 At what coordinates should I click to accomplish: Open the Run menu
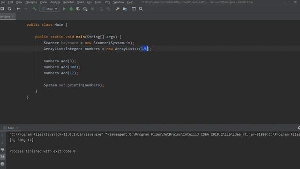click(89, 2)
